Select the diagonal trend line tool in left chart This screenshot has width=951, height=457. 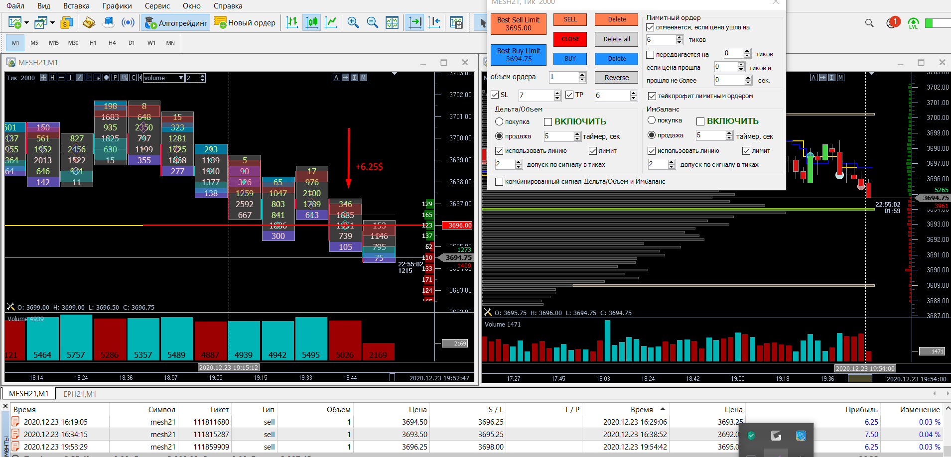79,78
